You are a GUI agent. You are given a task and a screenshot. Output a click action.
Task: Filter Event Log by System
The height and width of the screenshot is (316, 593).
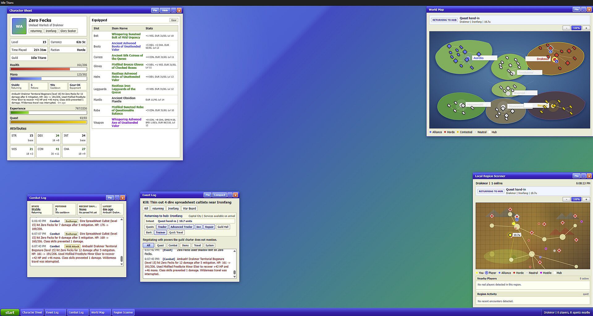pos(209,245)
